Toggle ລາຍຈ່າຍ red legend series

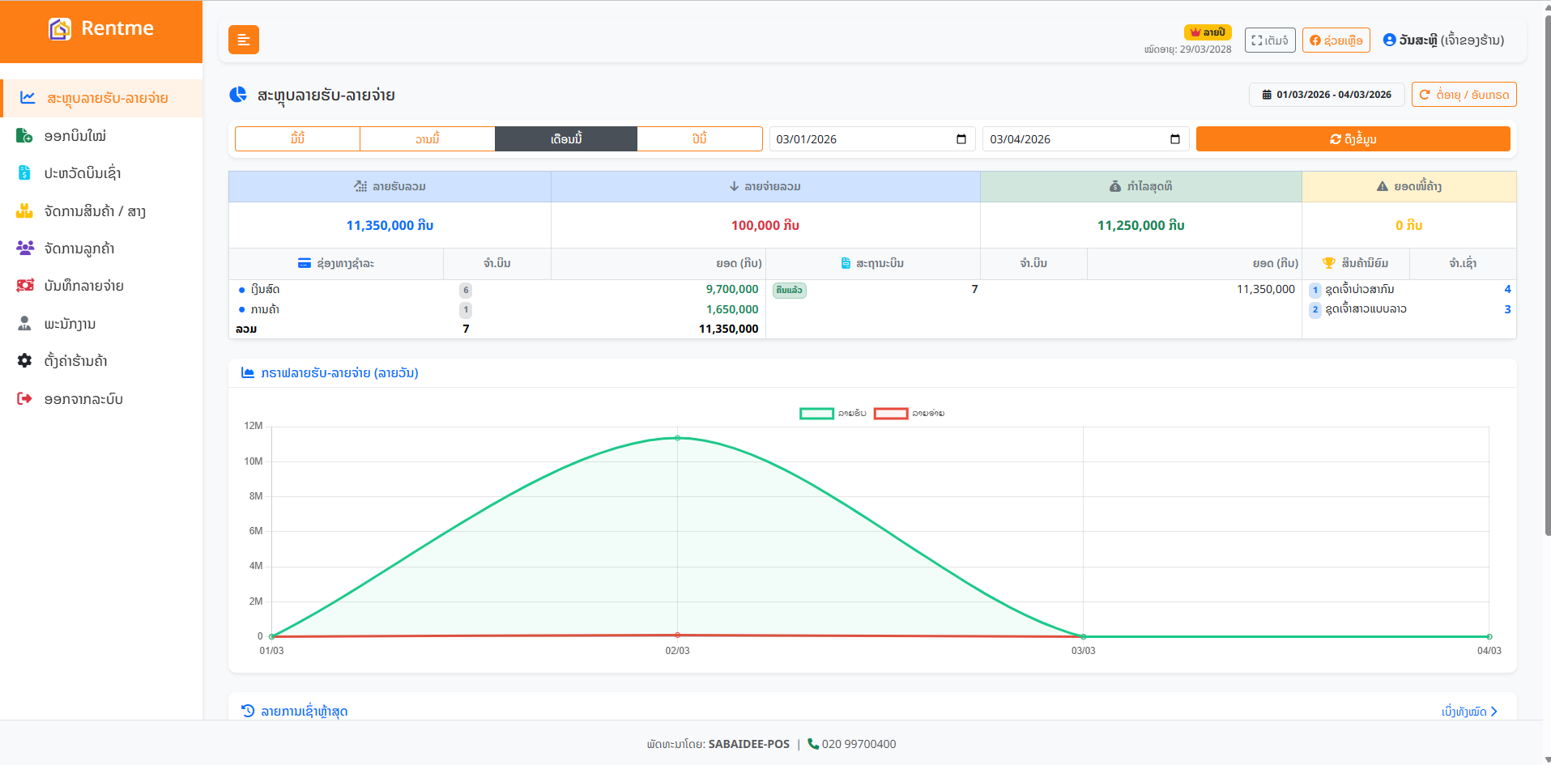(890, 414)
